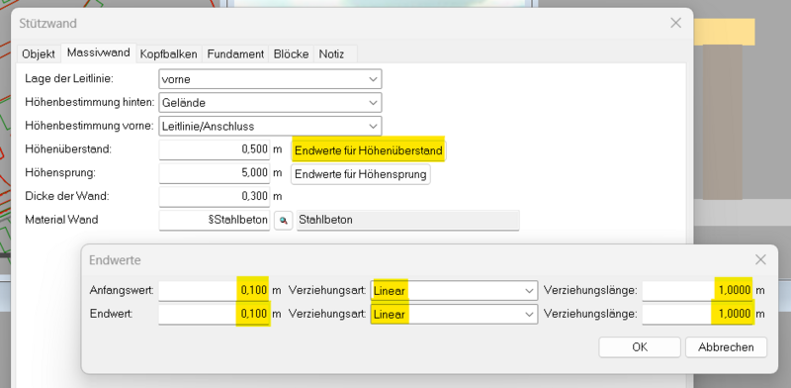Expand Lage der Leitlinie dropdown

coord(270,79)
